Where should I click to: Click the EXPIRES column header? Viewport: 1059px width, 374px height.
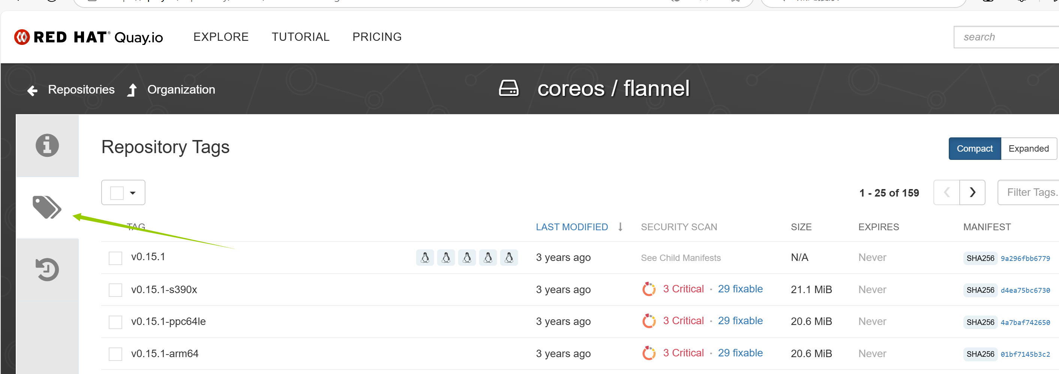point(879,227)
